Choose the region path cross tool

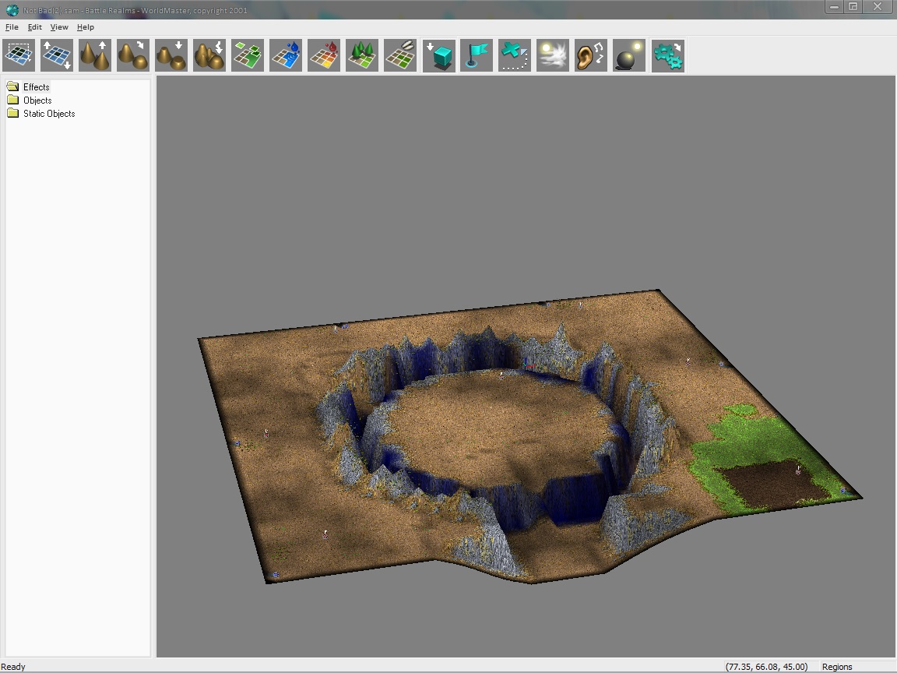pyautogui.click(x=515, y=55)
